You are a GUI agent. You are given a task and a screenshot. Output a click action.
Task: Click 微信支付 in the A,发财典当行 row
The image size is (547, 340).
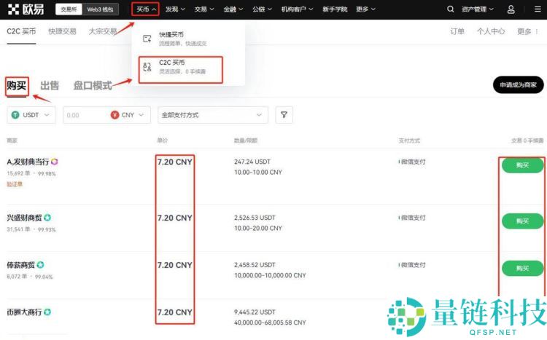tap(412, 162)
